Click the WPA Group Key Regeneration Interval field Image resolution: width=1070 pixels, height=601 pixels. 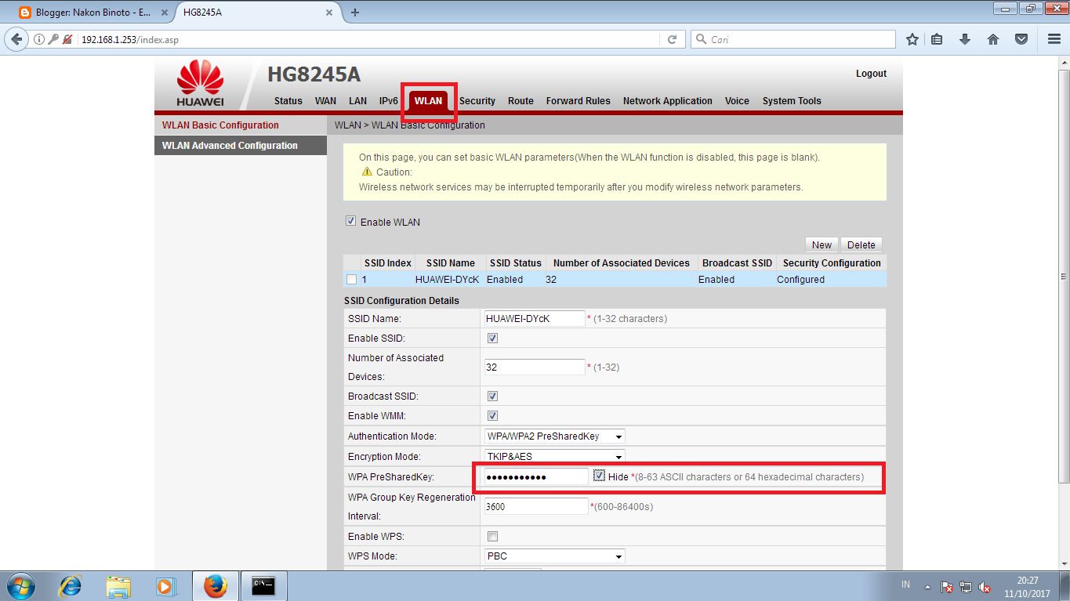pyautogui.click(x=536, y=506)
